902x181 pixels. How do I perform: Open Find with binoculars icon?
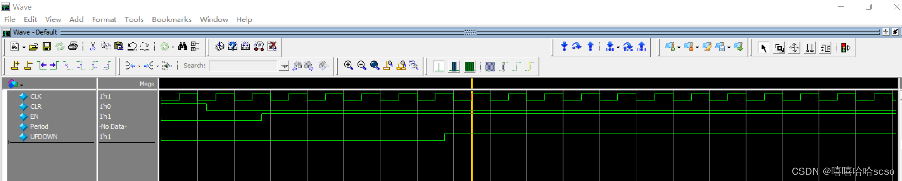(182, 47)
